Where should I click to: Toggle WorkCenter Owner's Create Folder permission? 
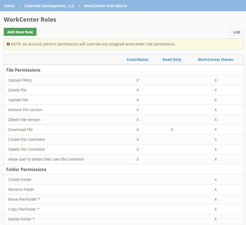click(x=216, y=179)
